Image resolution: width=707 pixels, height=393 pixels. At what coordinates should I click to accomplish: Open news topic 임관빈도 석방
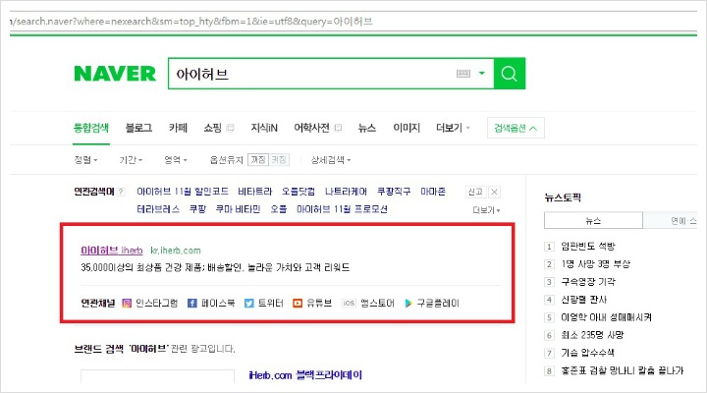588,247
